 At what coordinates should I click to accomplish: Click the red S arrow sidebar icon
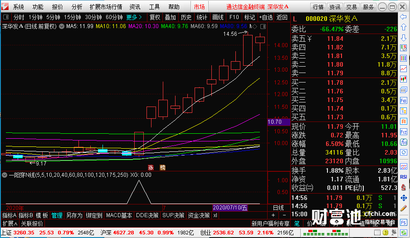(403, 187)
